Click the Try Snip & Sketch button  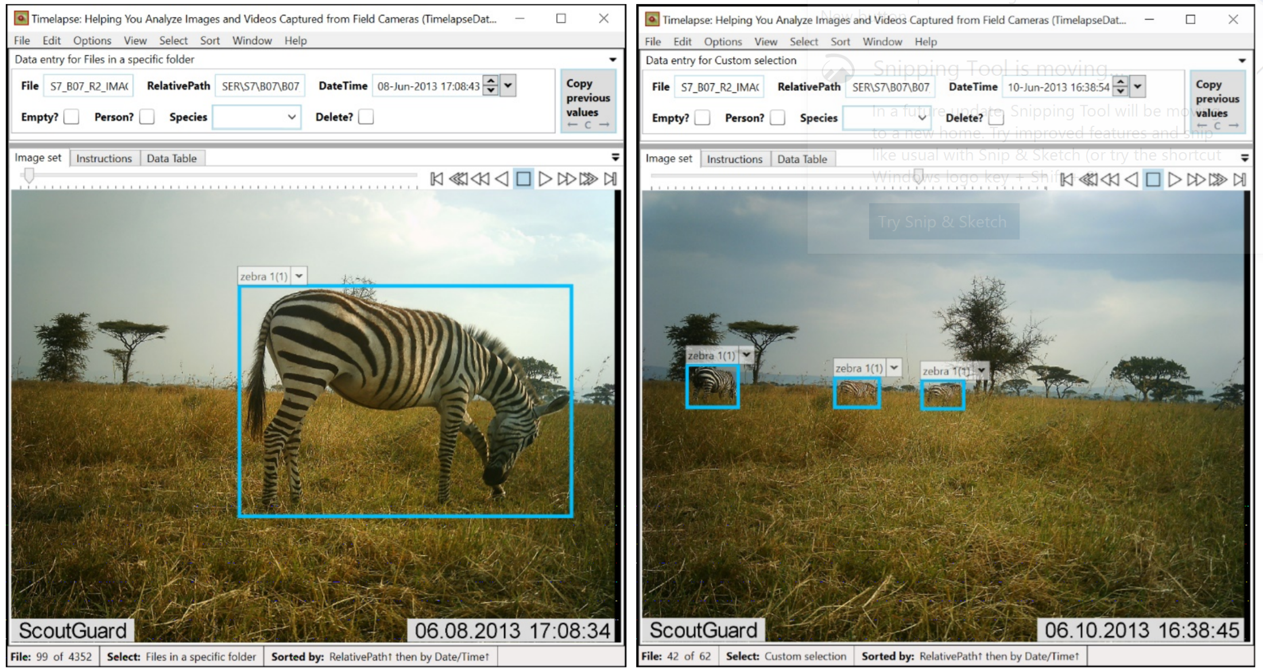[943, 222]
